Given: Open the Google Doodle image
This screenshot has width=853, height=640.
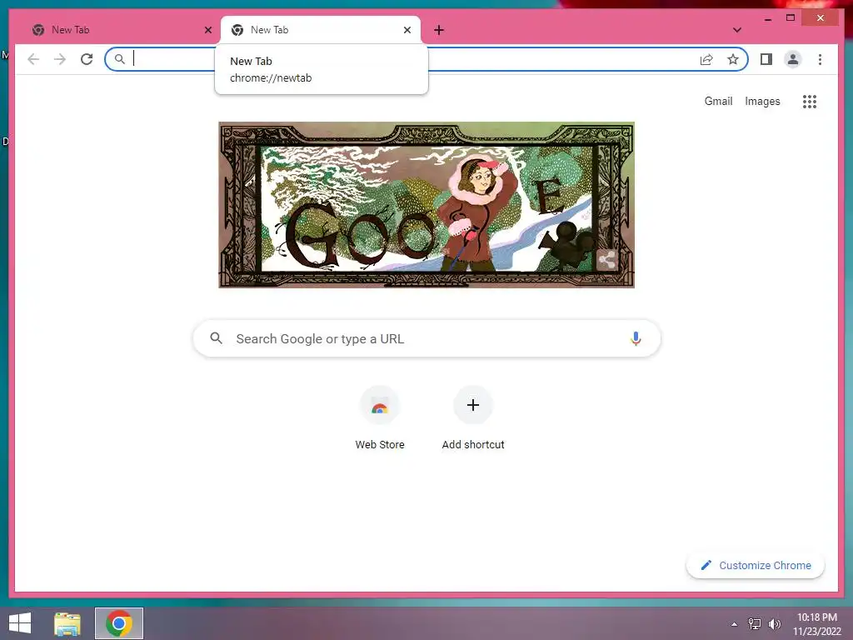Looking at the screenshot, I should coord(426,205).
